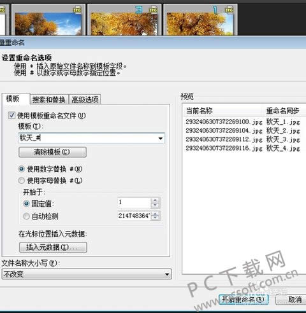Click the 清除模板 button
The width and height of the screenshot is (306, 313).
[x=52, y=152]
